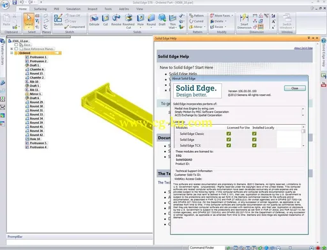Open the Move Faces dropdown arrow
Viewport: 327px width, 250px height.
click(x=232, y=15)
